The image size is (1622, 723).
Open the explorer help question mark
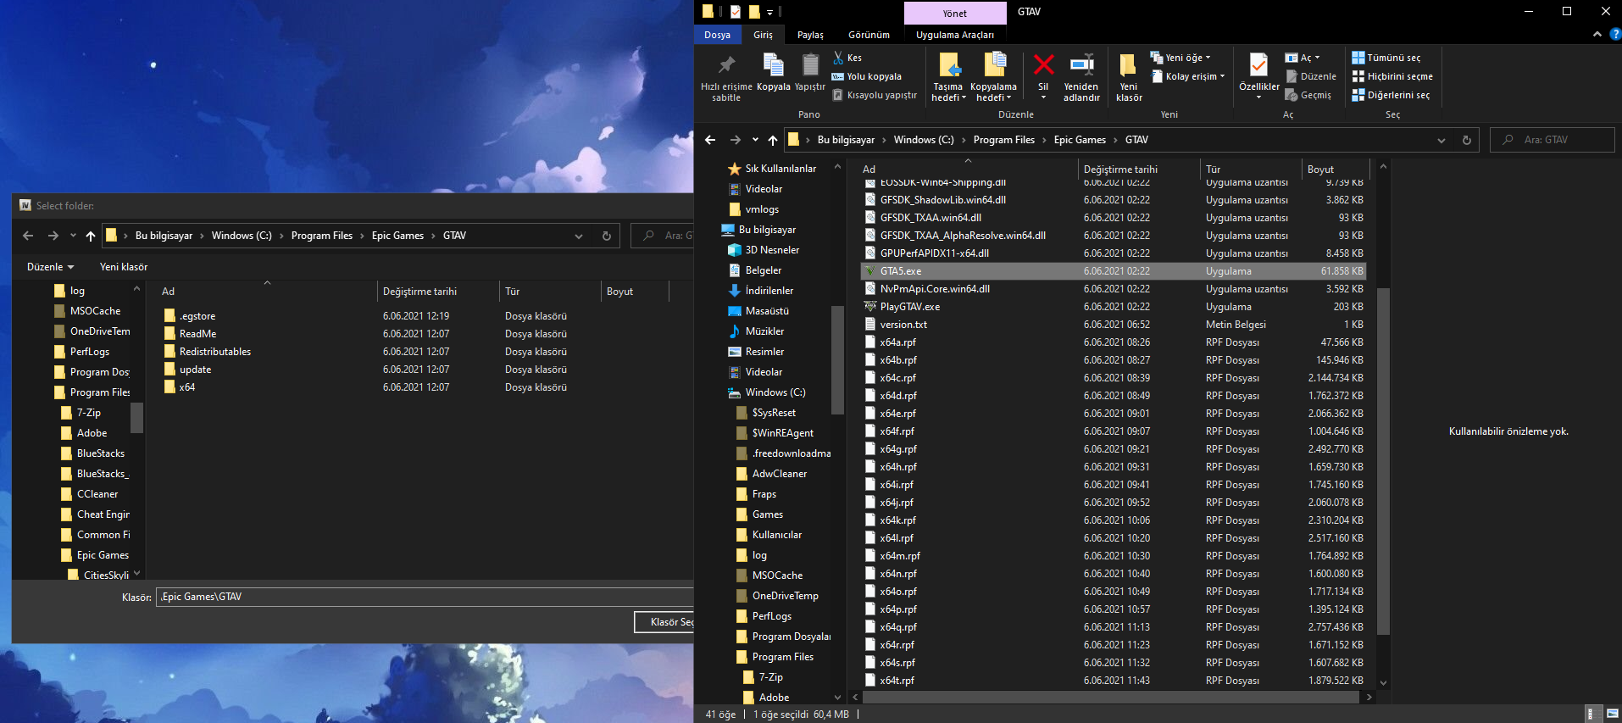tap(1614, 34)
